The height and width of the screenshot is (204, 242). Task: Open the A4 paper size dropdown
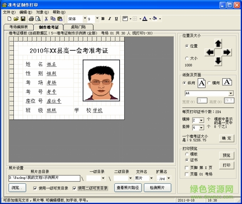coord(231,93)
